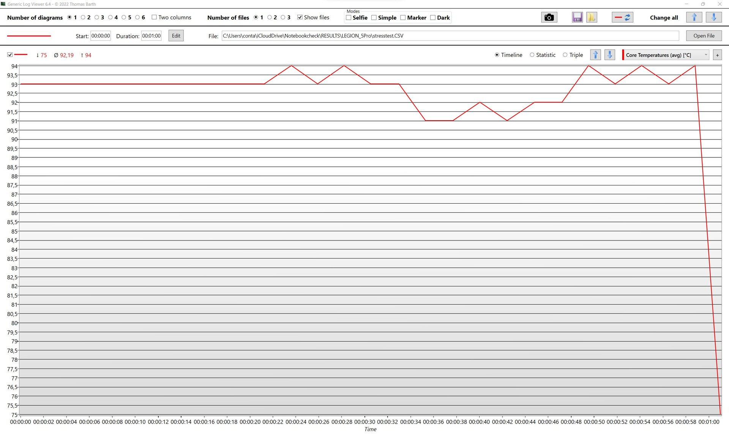Viewport: 729px width, 438px height.
Task: Click the Change all up arrow
Action: click(694, 17)
